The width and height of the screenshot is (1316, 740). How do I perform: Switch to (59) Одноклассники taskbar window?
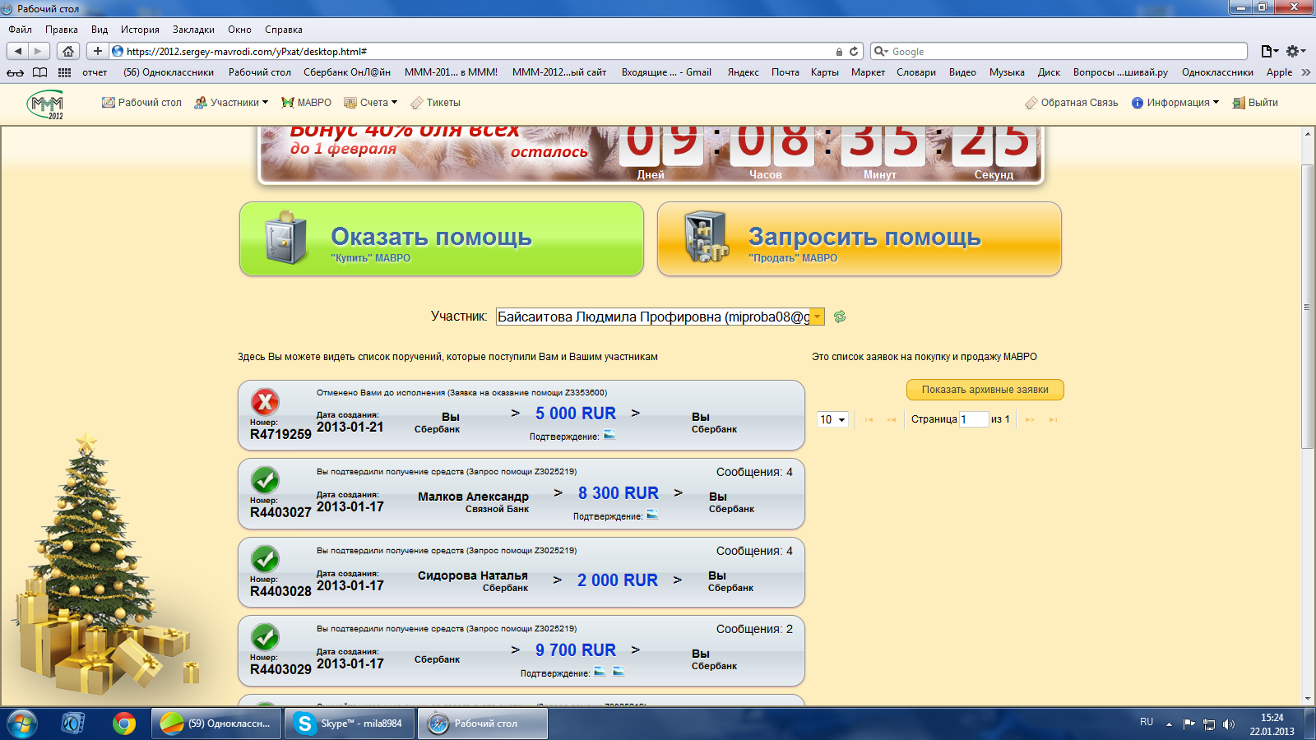click(x=216, y=724)
